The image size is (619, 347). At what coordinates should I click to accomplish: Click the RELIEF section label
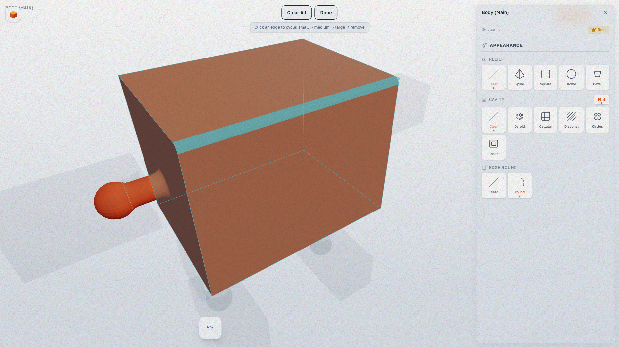pyautogui.click(x=496, y=59)
